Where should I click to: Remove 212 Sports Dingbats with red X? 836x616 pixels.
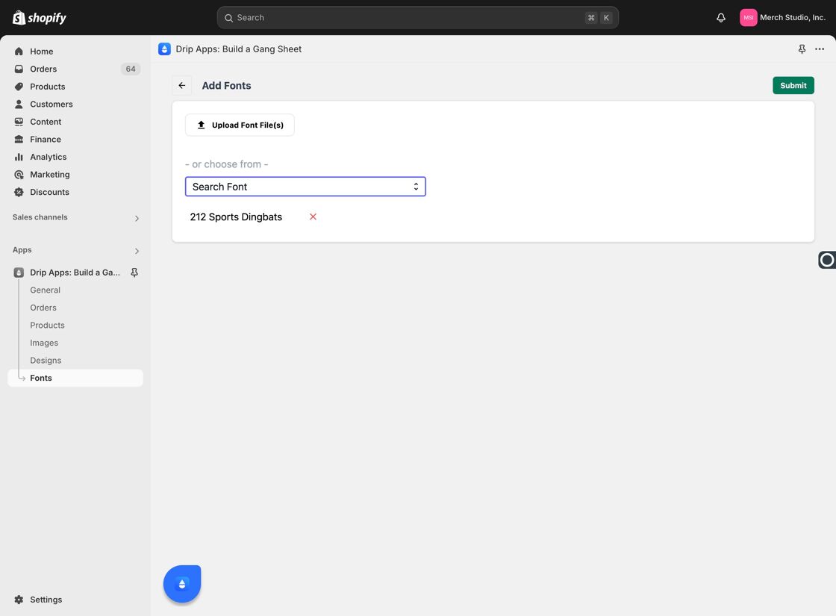click(313, 217)
